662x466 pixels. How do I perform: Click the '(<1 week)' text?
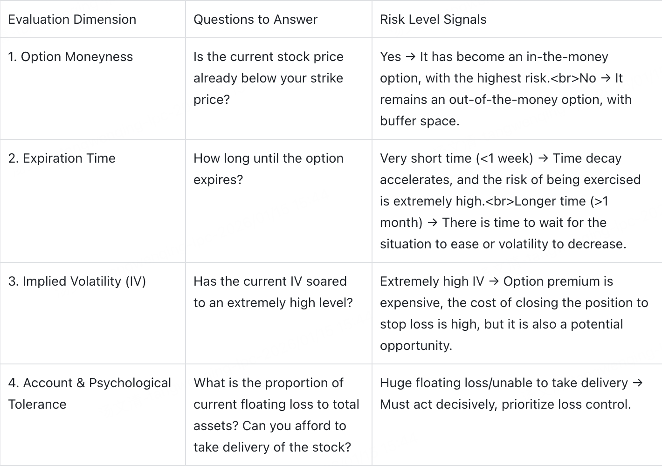point(504,158)
